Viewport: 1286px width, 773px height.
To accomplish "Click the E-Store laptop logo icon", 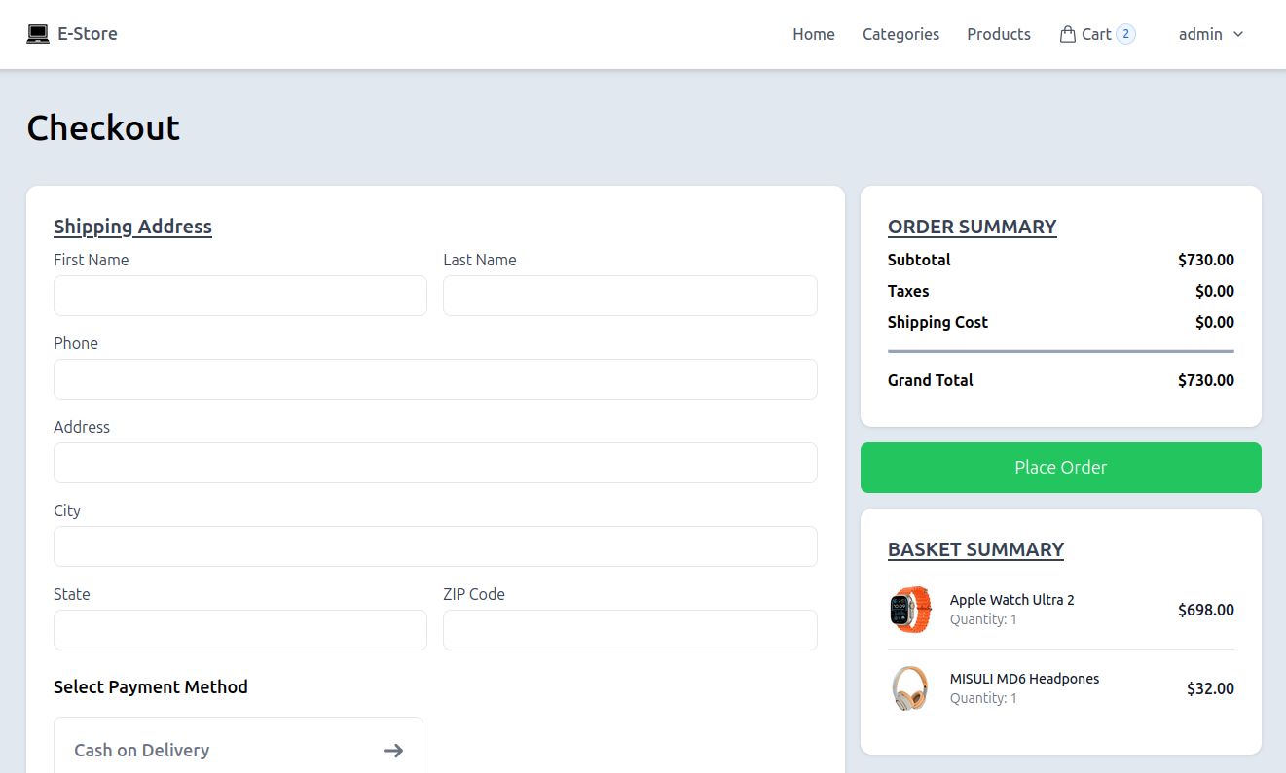I will pyautogui.click(x=38, y=34).
